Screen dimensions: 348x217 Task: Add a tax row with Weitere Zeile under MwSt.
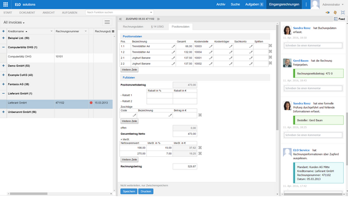pyautogui.click(x=129, y=160)
